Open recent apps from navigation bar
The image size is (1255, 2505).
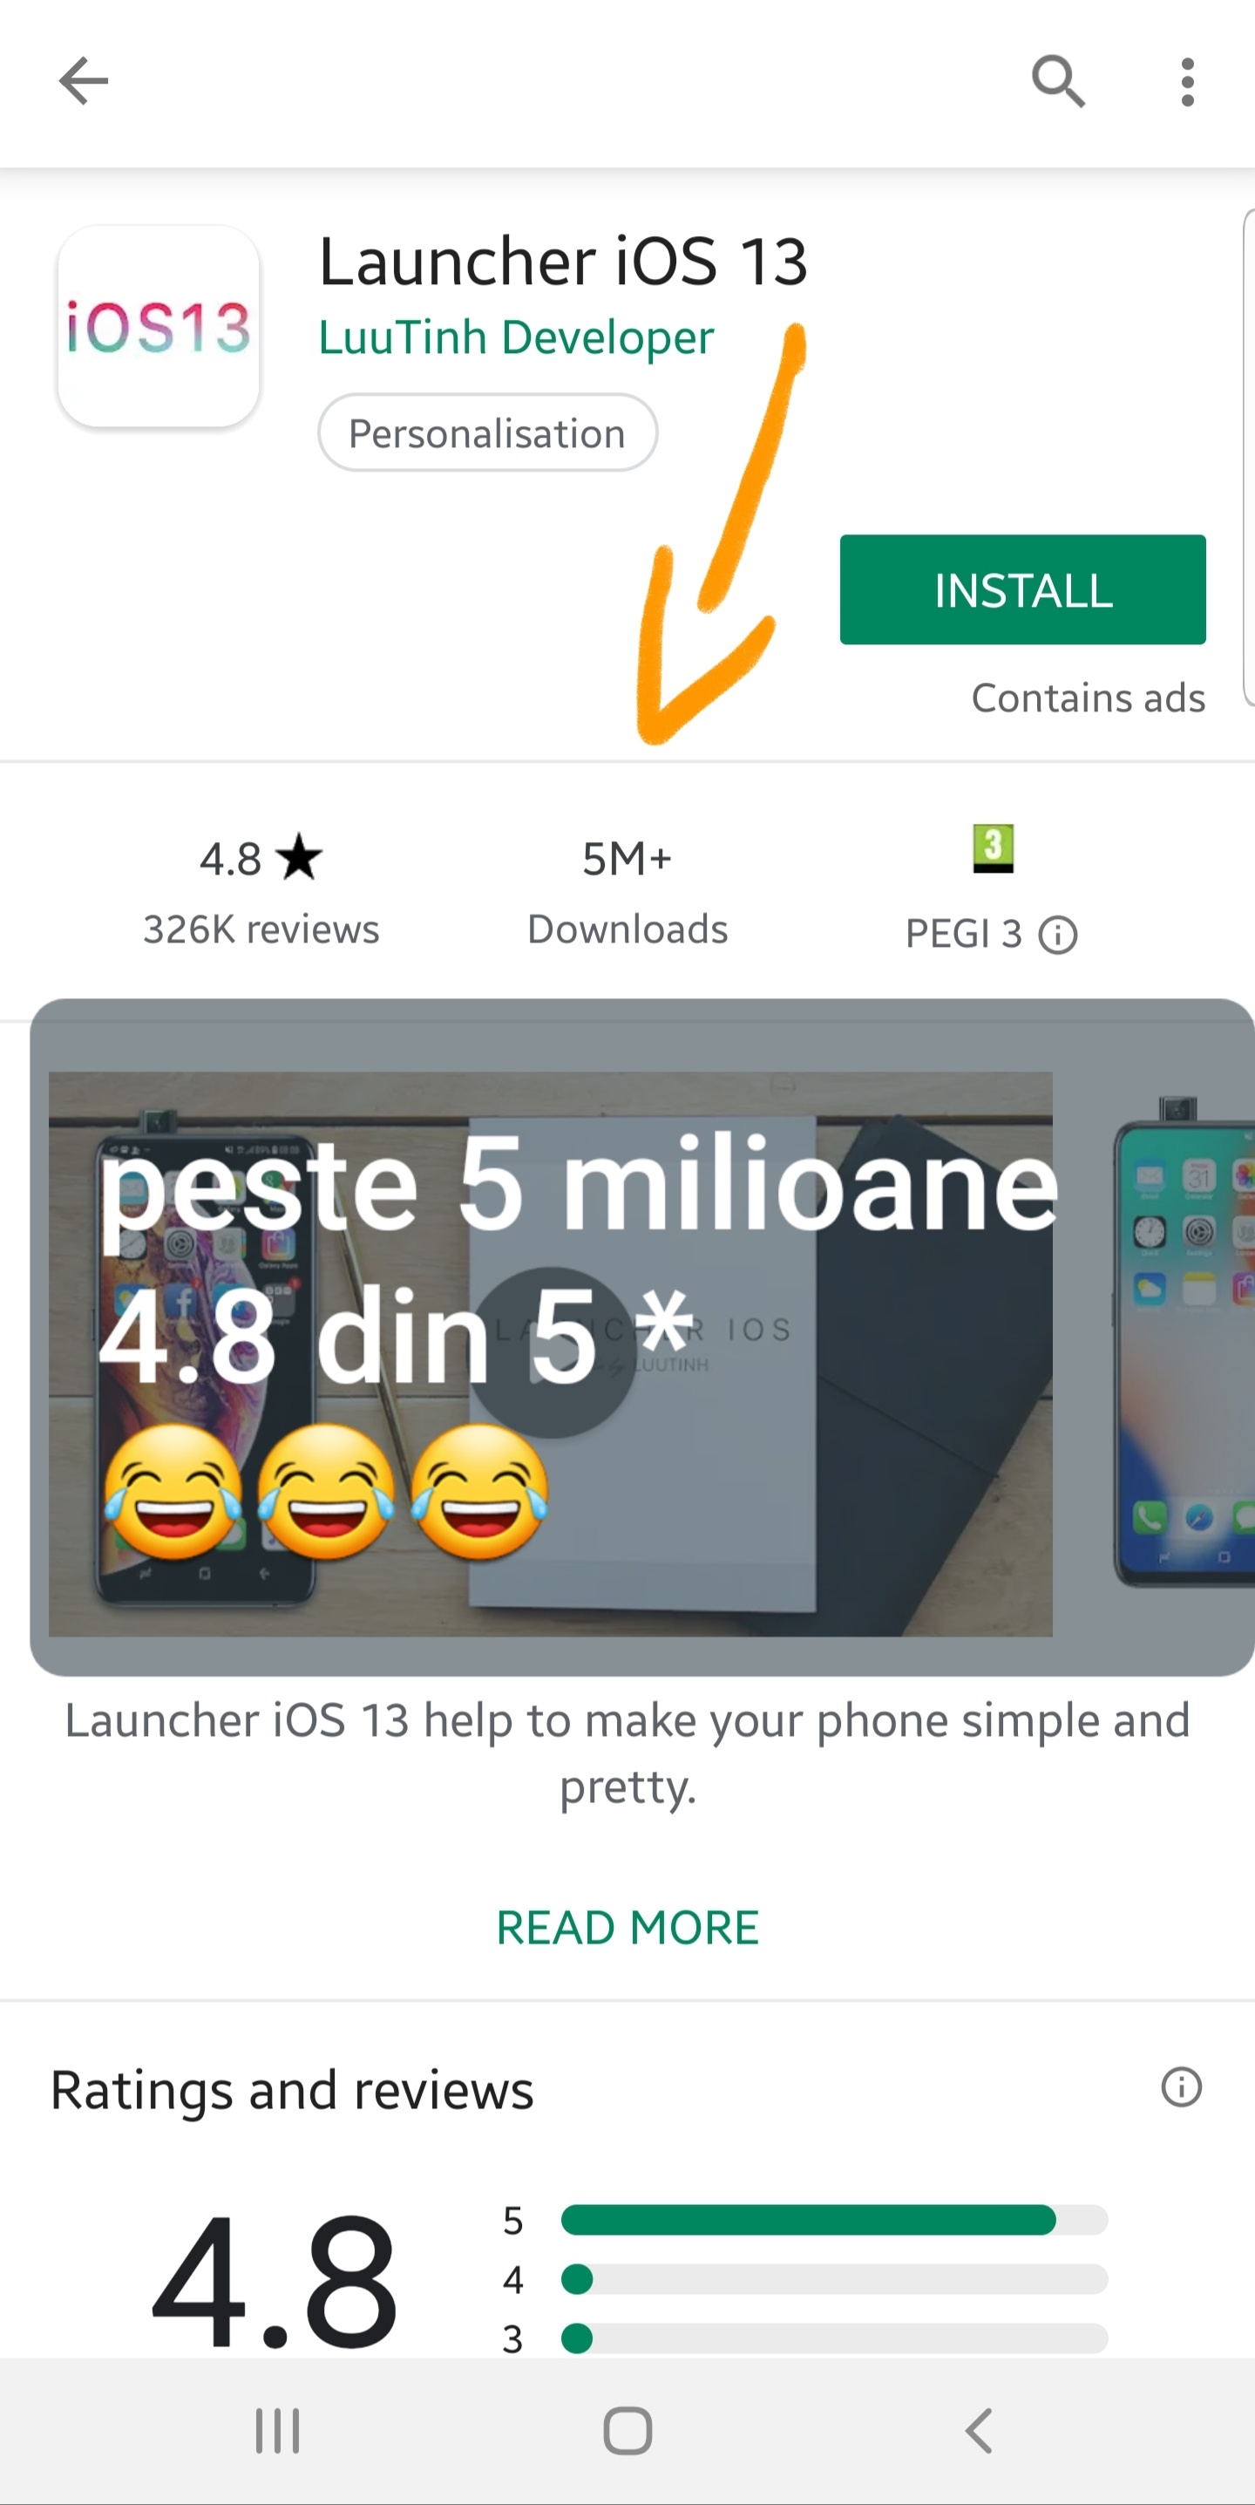point(277,2431)
